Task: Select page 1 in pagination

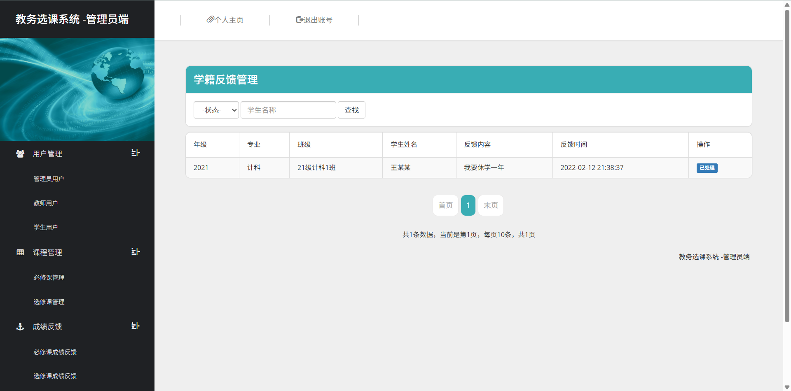Action: click(468, 205)
